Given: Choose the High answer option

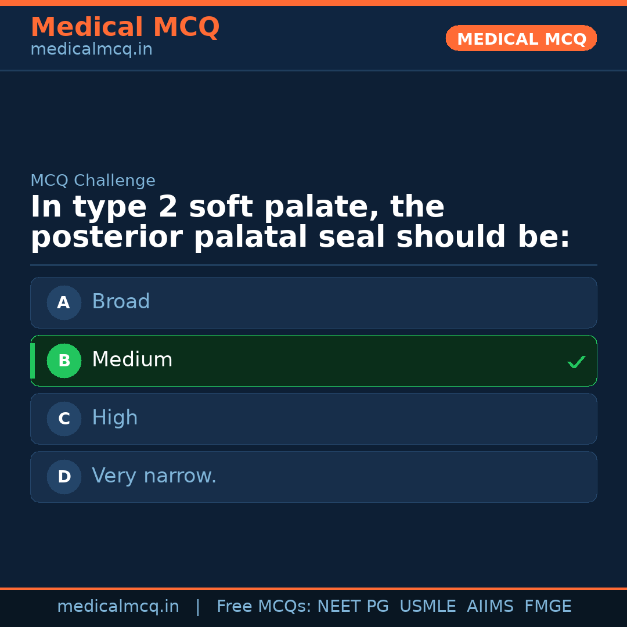Looking at the screenshot, I should (x=313, y=419).
